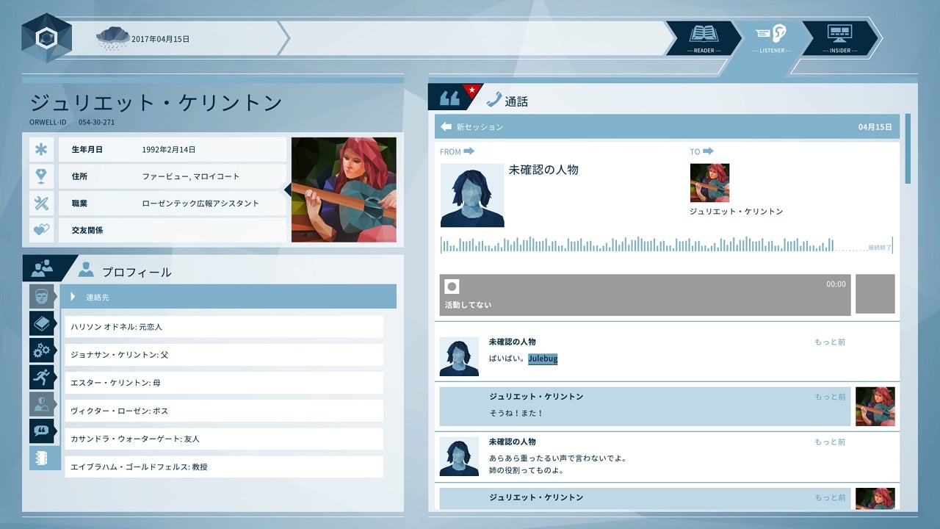Viewport: 940px width, 529px height.
Task: Select the face identity icon in sidebar
Action: (42, 296)
